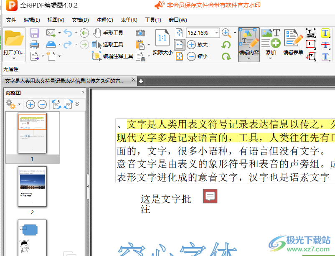Viewport: 335px width, 256px height.
Task: Rotate pages counterclockwise 90° in thumbnail panel
Action: pos(56,104)
